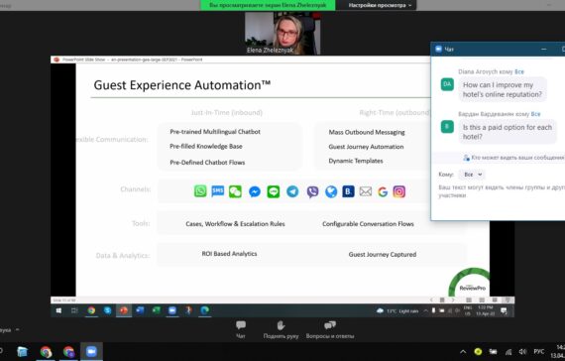Open Skype in shared screen taskbar
The height and width of the screenshot is (361, 565).
pyautogui.click(x=108, y=310)
